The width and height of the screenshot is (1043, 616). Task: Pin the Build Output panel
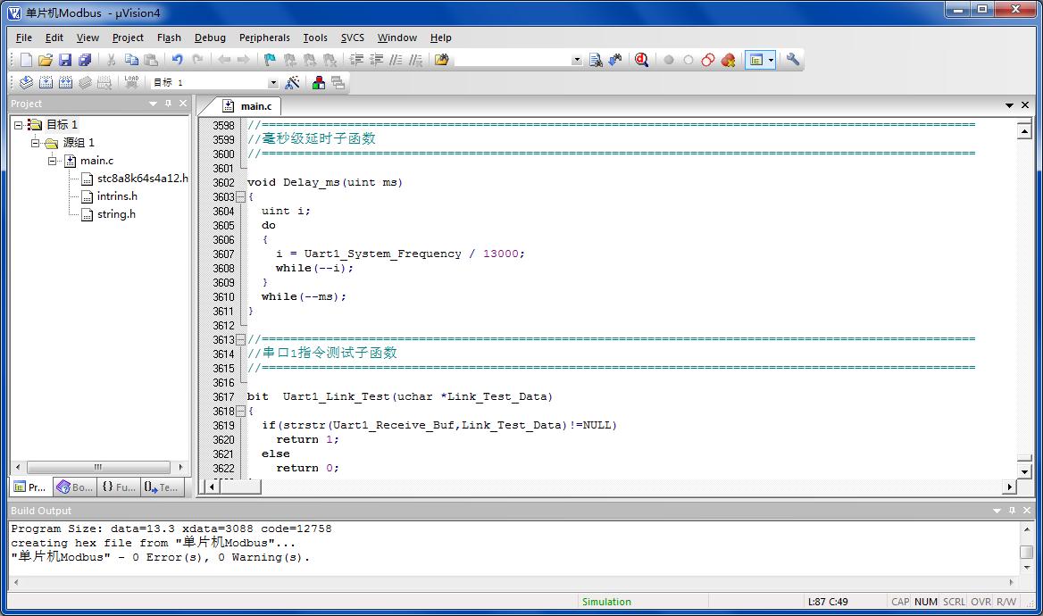point(1012,511)
